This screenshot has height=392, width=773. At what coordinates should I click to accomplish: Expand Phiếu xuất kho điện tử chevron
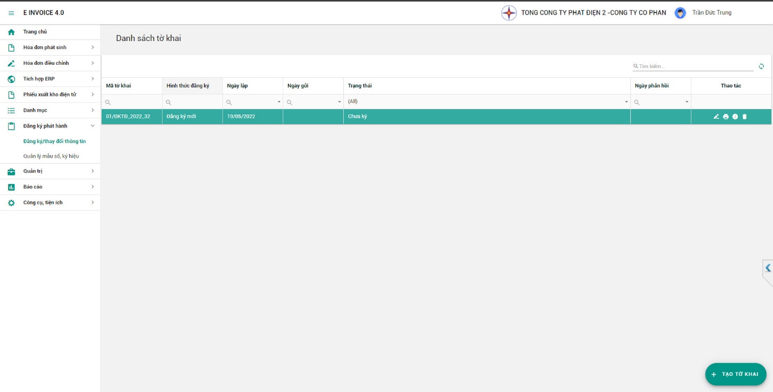tap(92, 94)
